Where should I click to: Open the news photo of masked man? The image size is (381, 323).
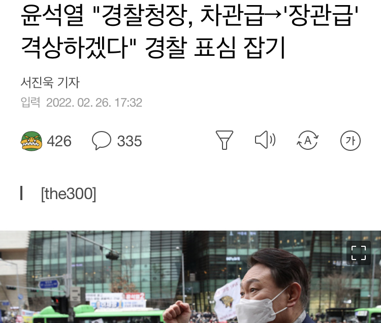pos(190,277)
